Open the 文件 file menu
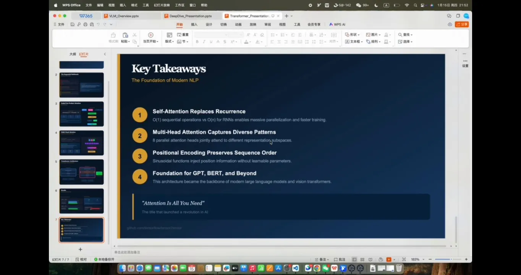The image size is (521, 275). 59,24
